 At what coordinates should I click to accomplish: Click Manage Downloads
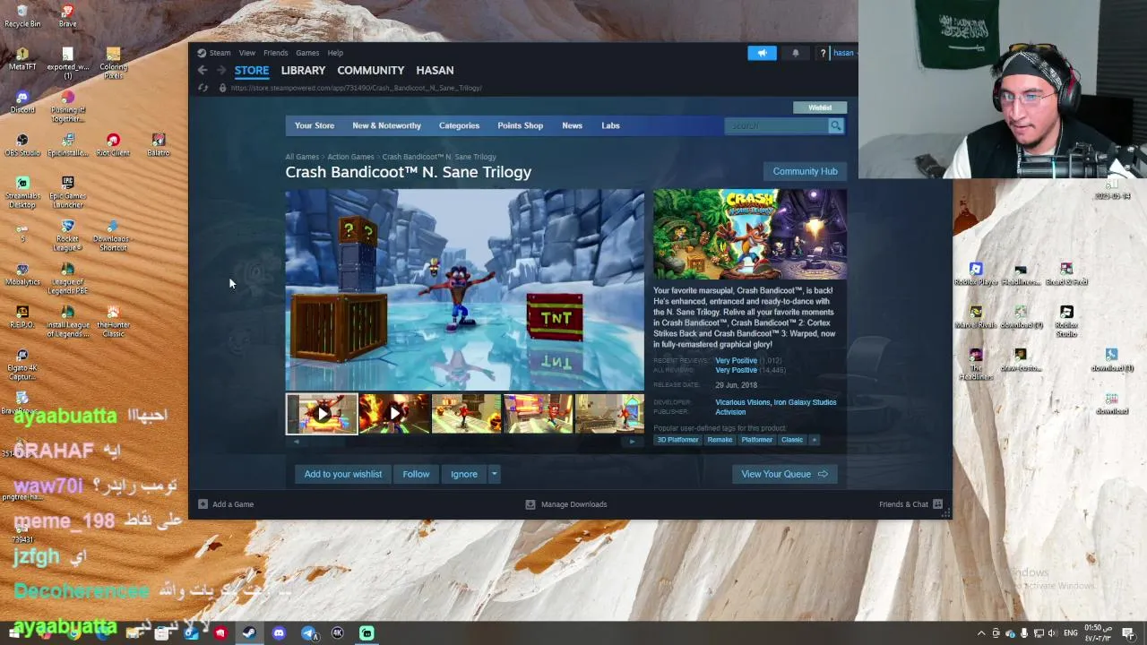(565, 504)
